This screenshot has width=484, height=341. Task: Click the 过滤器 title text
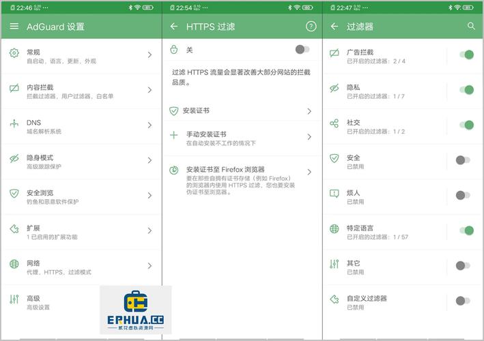tap(360, 27)
